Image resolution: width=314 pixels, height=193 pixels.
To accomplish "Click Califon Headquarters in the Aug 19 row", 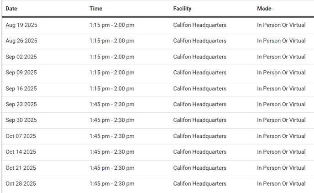I will click(x=200, y=25).
